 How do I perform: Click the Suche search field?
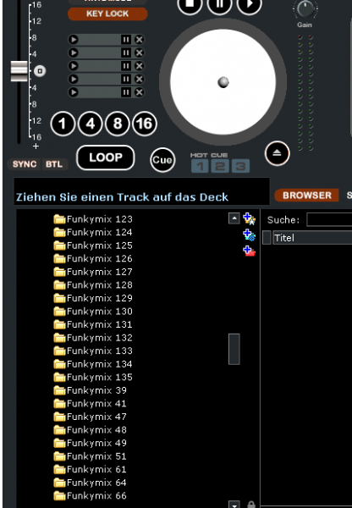(329, 219)
